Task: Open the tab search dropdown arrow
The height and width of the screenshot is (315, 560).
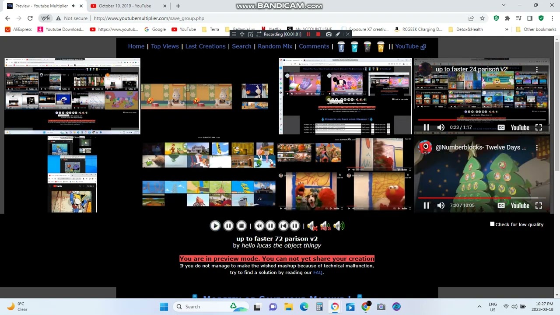Action: [504, 5]
